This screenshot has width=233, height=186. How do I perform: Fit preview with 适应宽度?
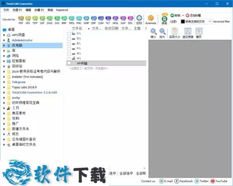pyautogui.click(x=188, y=33)
